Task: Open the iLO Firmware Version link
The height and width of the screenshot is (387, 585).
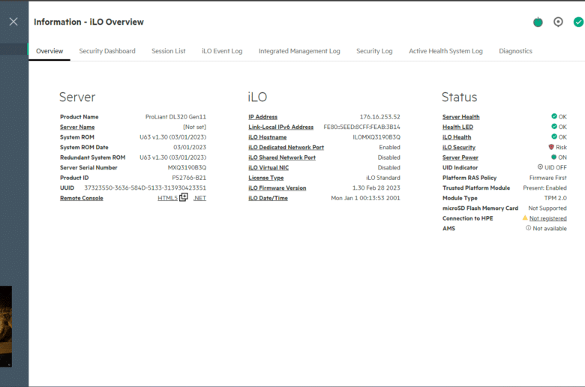Action: 277,188
